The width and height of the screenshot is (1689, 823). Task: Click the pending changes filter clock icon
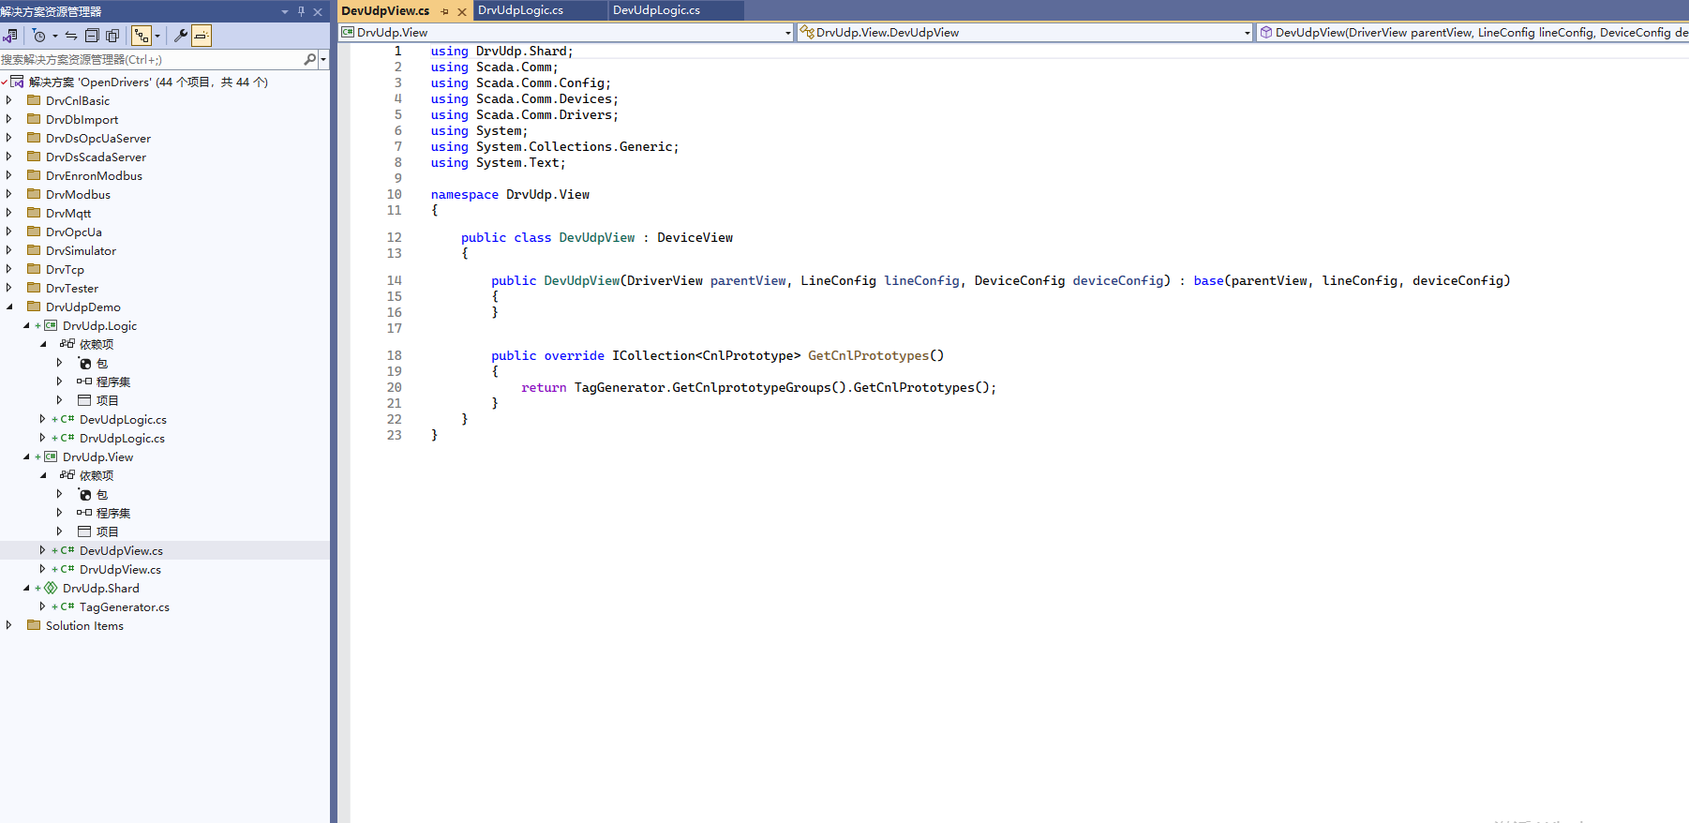coord(38,36)
